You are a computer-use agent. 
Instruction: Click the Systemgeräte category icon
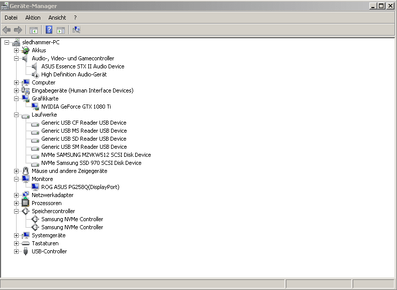pos(26,235)
